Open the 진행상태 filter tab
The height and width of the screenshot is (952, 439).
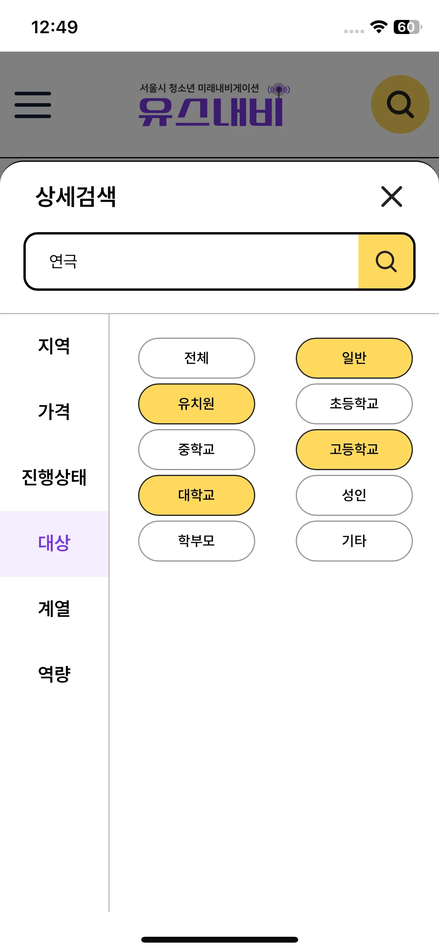[x=54, y=477]
